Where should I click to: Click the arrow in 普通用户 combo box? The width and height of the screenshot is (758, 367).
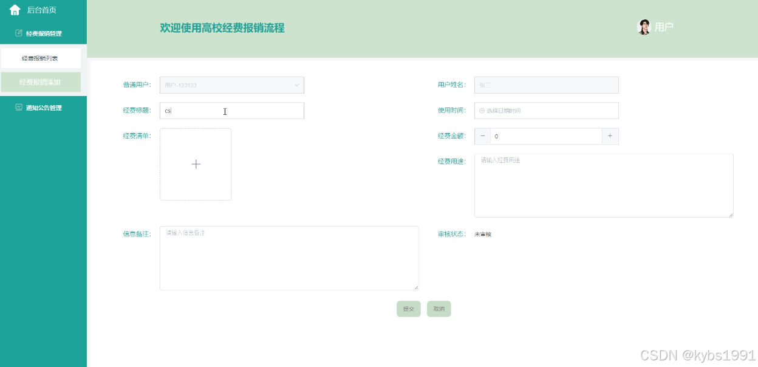(297, 85)
